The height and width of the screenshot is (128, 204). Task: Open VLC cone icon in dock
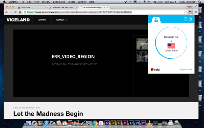[149, 123]
